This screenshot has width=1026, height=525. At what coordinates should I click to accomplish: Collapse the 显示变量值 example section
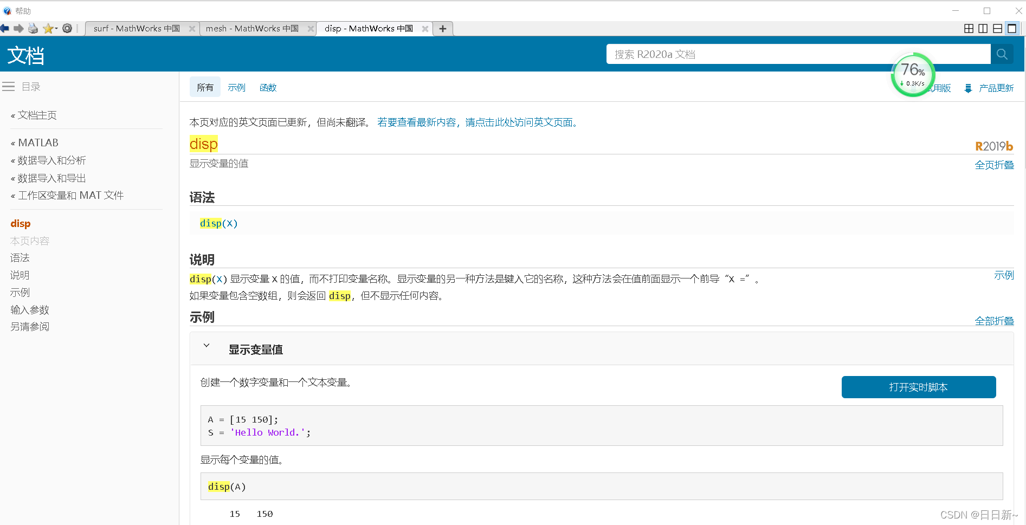pyautogui.click(x=207, y=346)
